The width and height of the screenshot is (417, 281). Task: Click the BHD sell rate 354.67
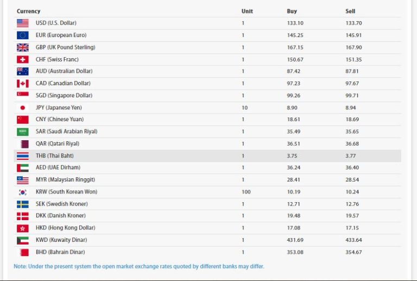click(x=353, y=252)
